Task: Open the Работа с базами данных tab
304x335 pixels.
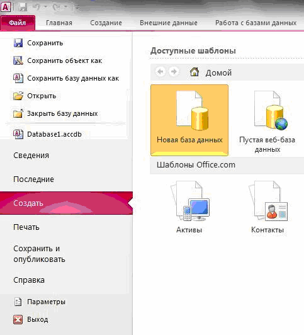Action: 256,23
